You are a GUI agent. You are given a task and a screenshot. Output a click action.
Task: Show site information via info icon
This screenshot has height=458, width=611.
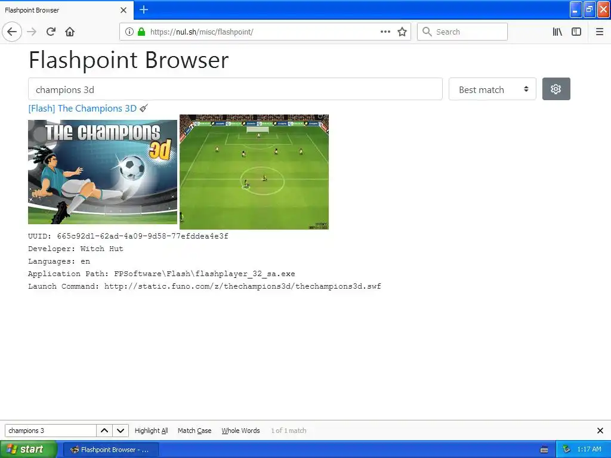[x=129, y=32]
